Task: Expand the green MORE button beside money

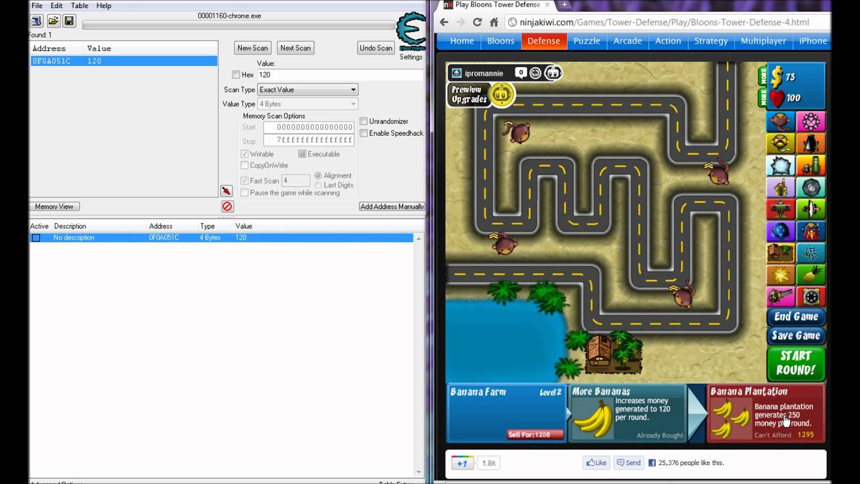Action: (763, 77)
